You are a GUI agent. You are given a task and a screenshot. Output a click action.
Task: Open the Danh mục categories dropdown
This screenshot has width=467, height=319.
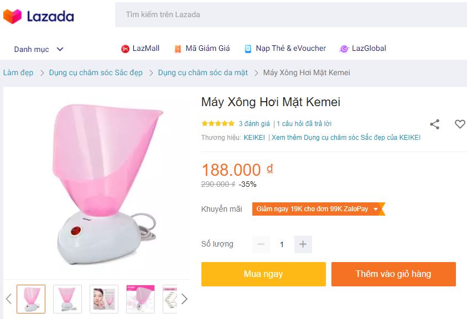pyautogui.click(x=38, y=49)
